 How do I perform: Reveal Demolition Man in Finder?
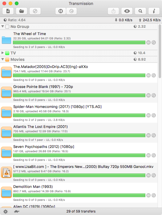pyautogui.click(x=154, y=195)
